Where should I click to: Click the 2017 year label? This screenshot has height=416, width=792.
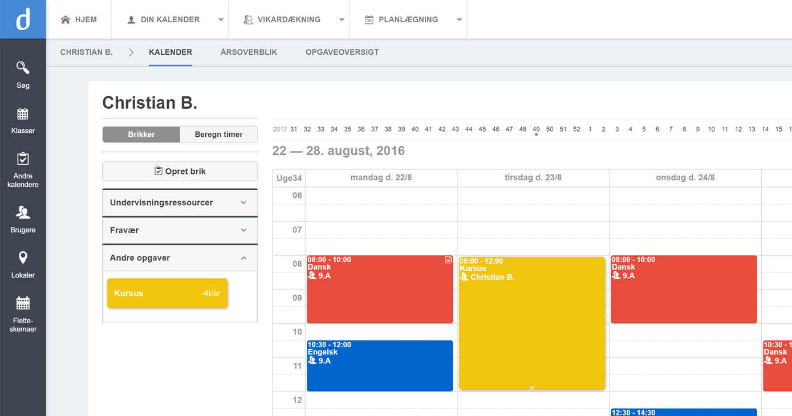(280, 129)
